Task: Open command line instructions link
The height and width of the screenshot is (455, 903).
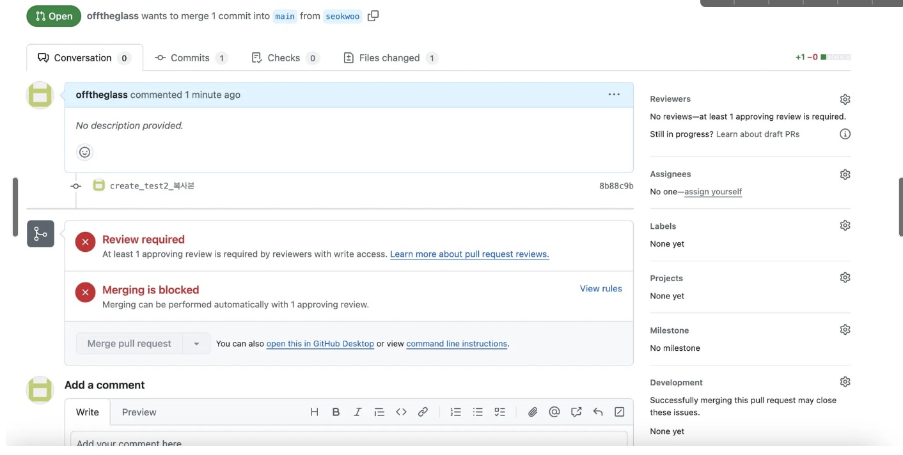Action: coord(457,344)
